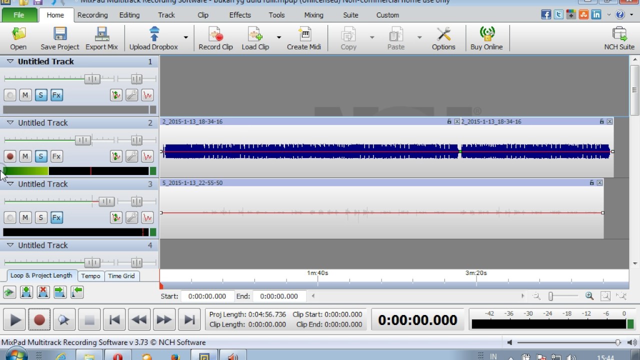Image resolution: width=640 pixels, height=360 pixels.
Task: Click the Google Plus share icon
Action: (571, 14)
